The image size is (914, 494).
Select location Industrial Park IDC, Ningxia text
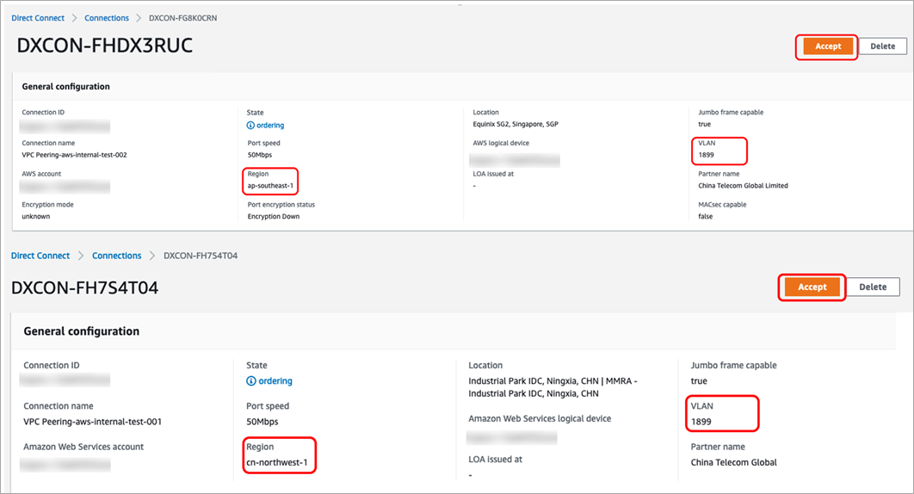[553, 387]
